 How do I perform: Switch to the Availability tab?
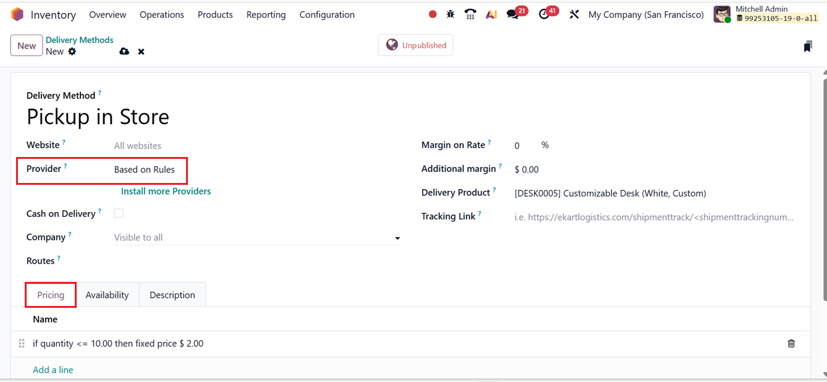[x=107, y=295]
